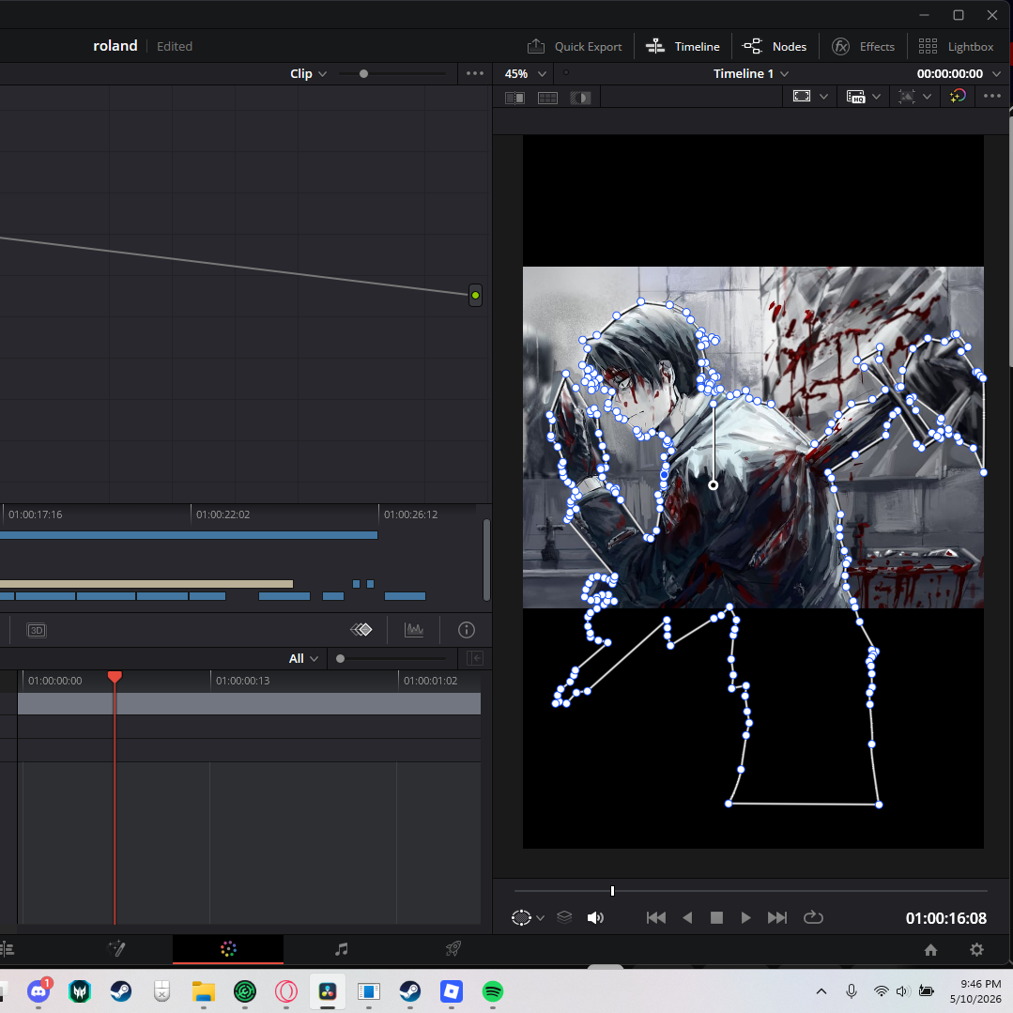Screen dimensions: 1013x1013
Task: Open the left panel three-dot options menu
Action: pyautogui.click(x=475, y=73)
